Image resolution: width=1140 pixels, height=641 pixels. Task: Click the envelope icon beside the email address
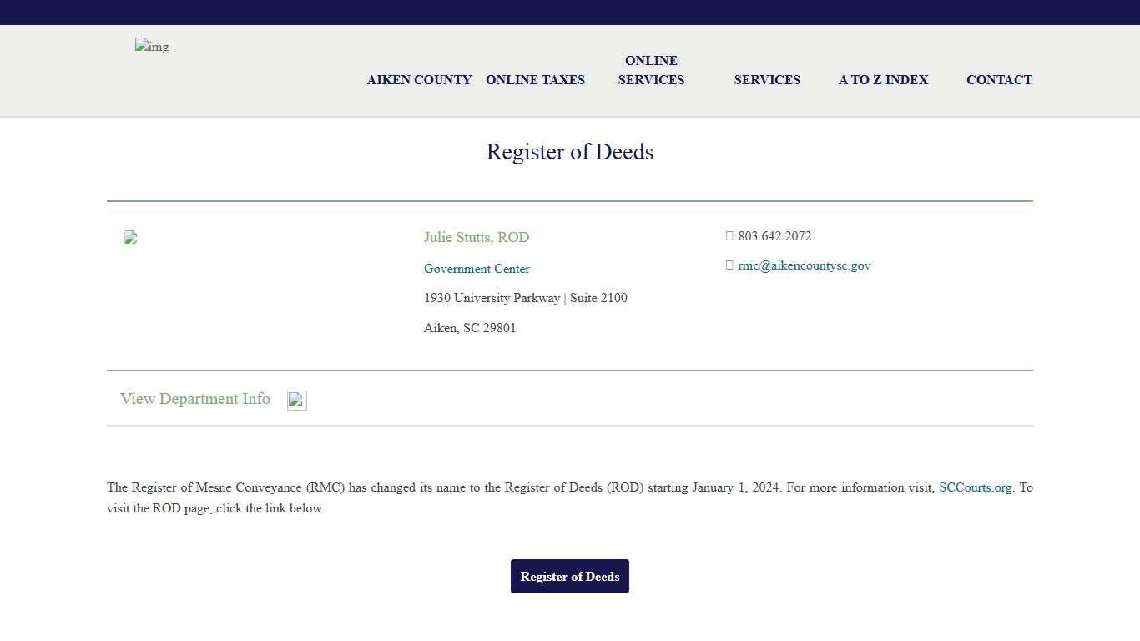pyautogui.click(x=729, y=265)
